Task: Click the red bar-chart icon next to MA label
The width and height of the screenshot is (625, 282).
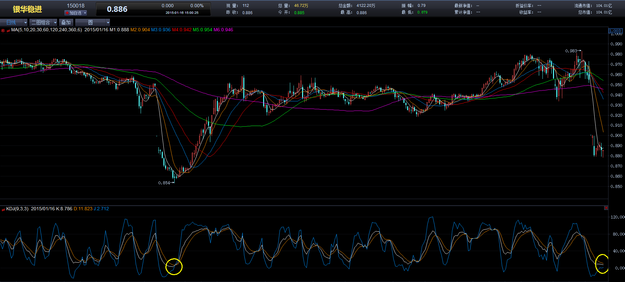Action: coord(8,30)
